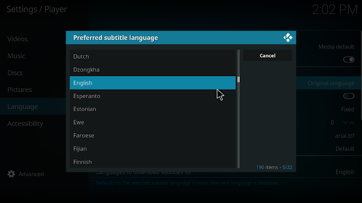The width and height of the screenshot is (362, 203).
Task: Select Faroese from the list
Action: [153, 135]
